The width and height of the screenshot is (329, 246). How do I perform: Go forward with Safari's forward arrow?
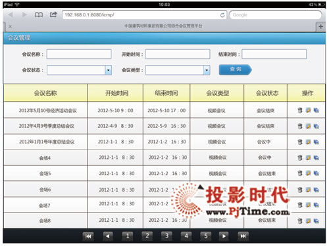[x=24, y=14]
